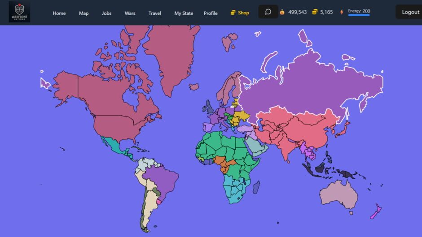View the My State page
The image size is (422, 237).
pyautogui.click(x=184, y=13)
